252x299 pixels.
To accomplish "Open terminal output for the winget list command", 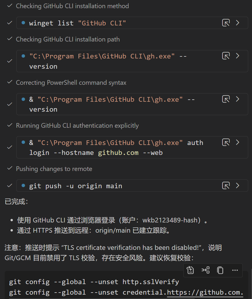I will [x=226, y=23].
